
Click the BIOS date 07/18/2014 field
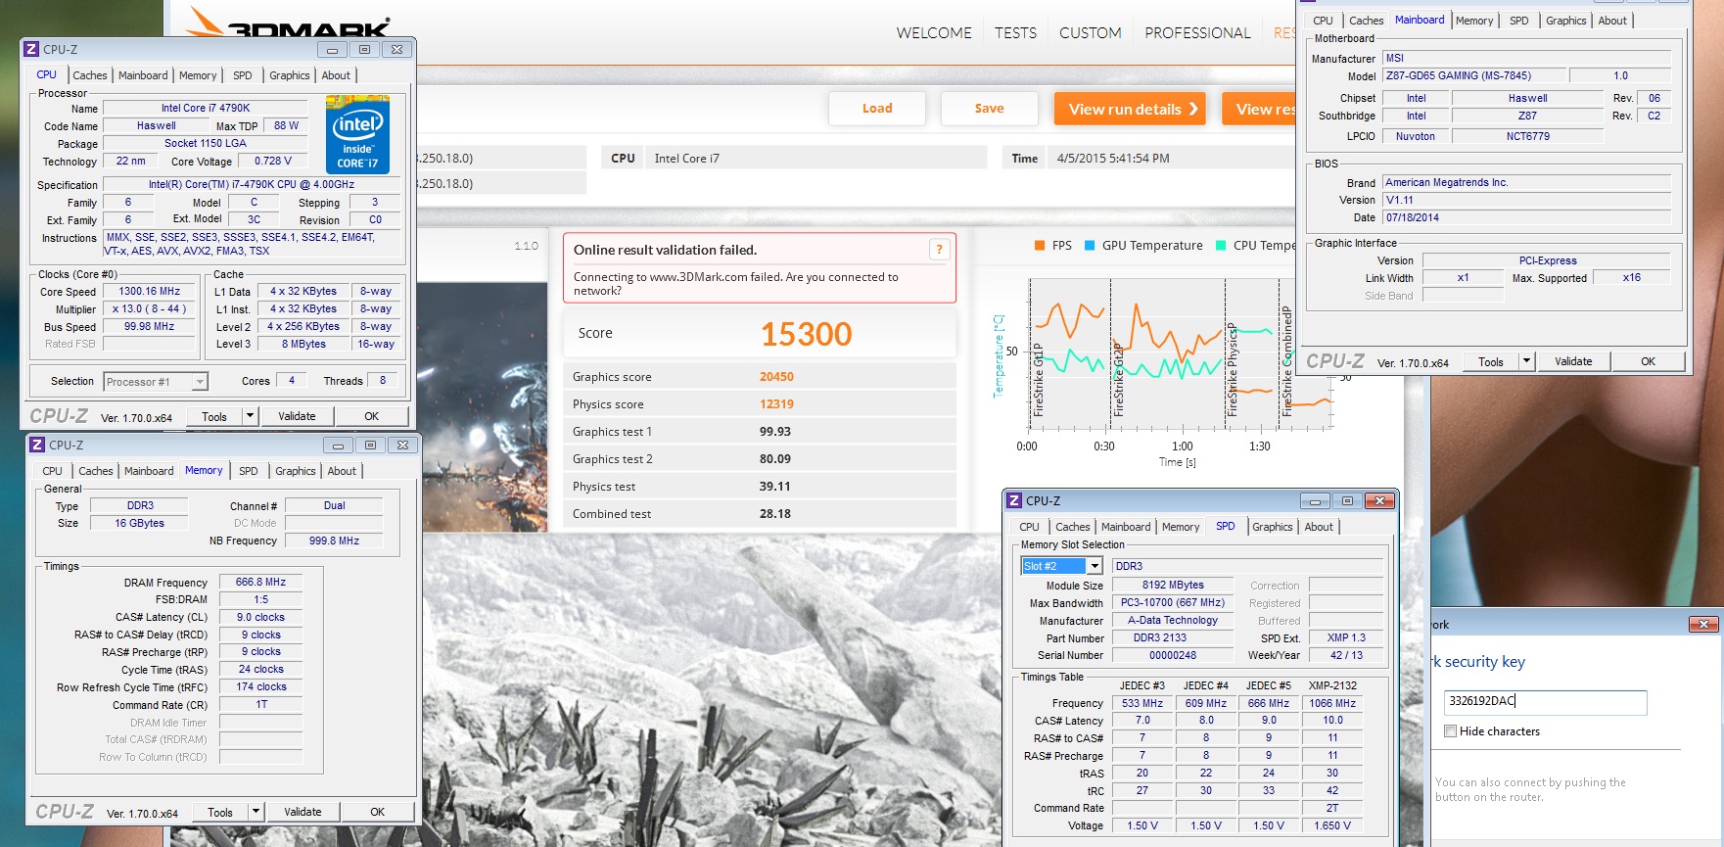click(1526, 217)
